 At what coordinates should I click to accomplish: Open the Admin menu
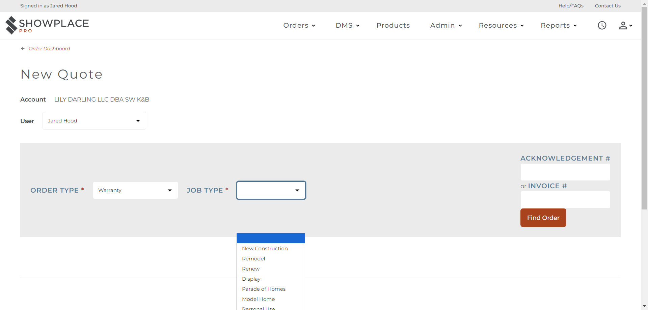point(446,25)
